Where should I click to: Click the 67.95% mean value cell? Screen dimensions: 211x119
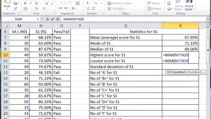point(180,37)
